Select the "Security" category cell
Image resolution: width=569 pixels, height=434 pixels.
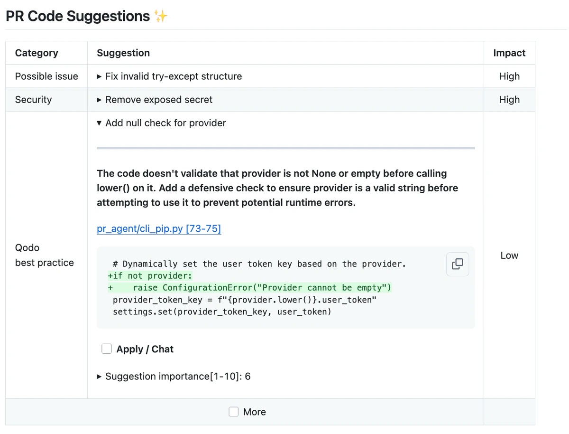click(33, 100)
